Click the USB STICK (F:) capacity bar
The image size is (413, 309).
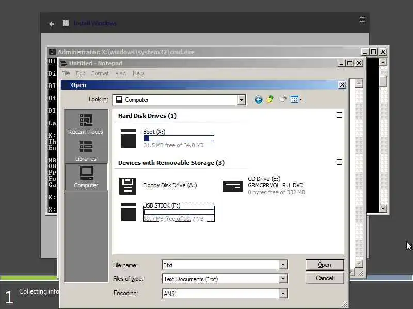coord(179,212)
